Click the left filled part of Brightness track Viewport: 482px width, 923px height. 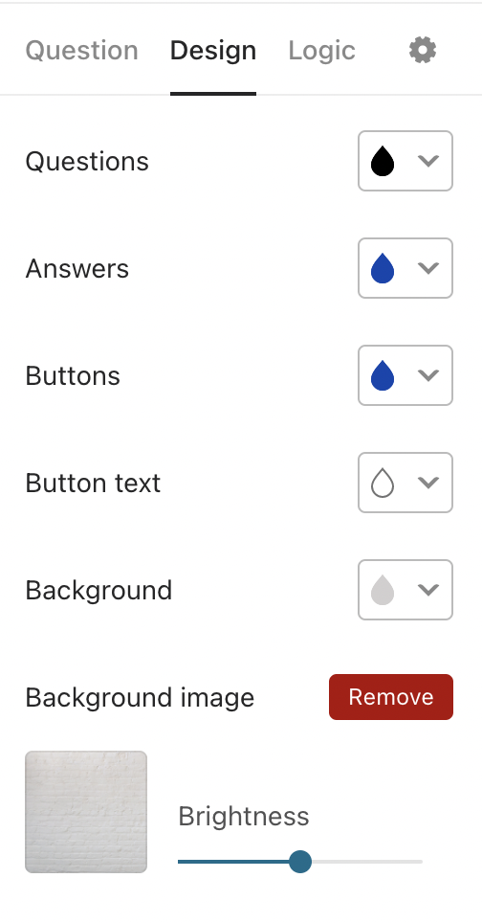pyautogui.click(x=233, y=861)
